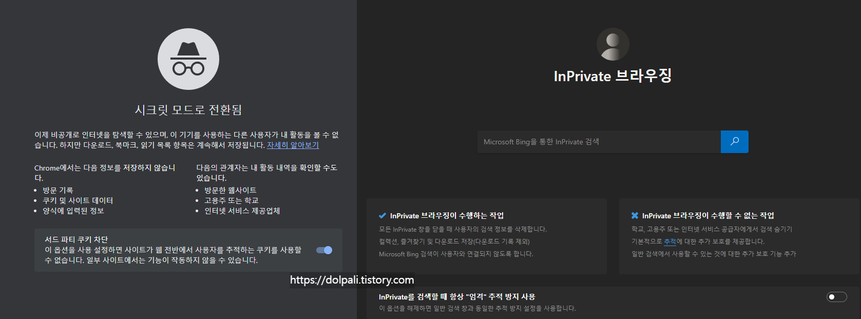The height and width of the screenshot is (319, 861).
Task: Click the InPrivate 브라우징이 수행할 수 없는 작업 heading
Action: [708, 216]
